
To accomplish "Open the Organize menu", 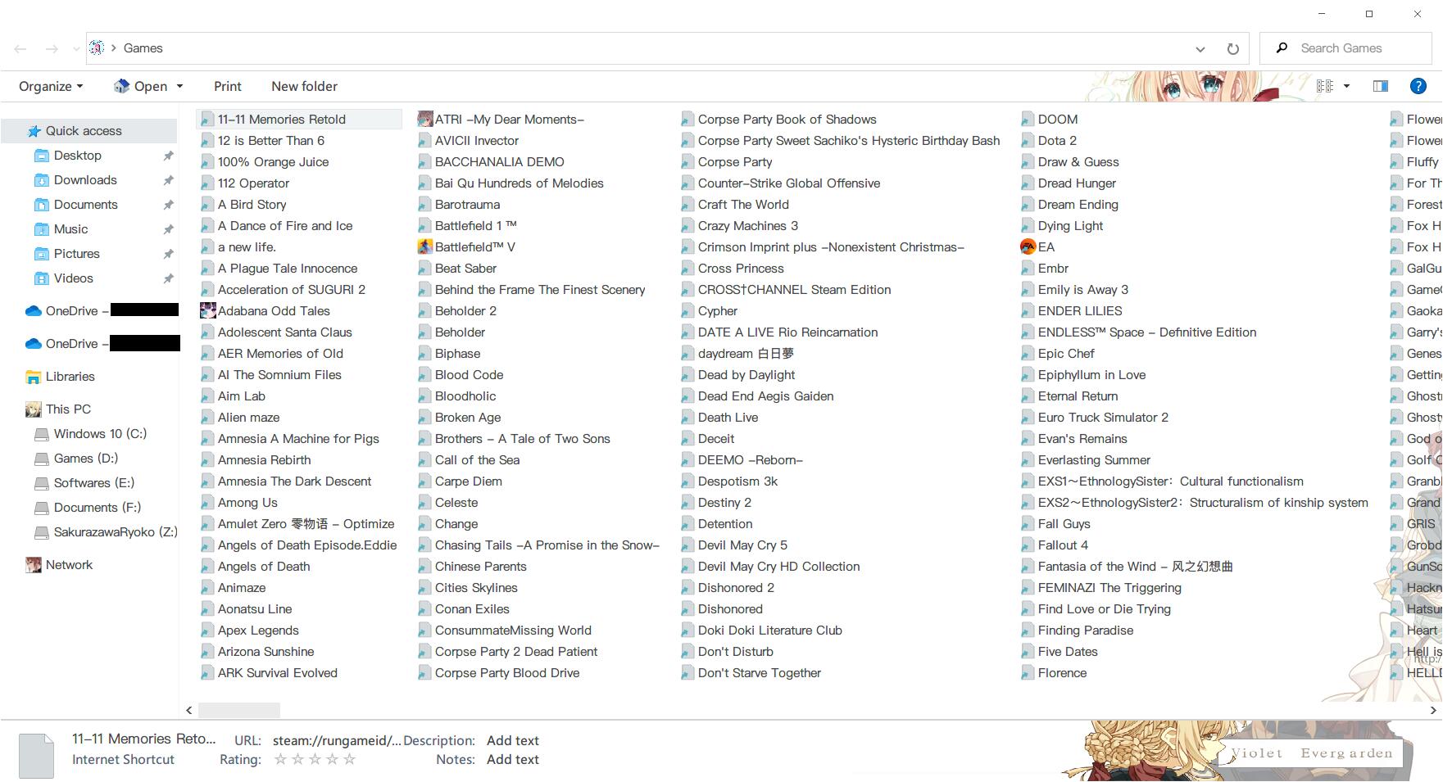I will tap(51, 86).
